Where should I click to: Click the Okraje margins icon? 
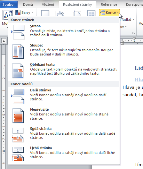pos(45,13)
